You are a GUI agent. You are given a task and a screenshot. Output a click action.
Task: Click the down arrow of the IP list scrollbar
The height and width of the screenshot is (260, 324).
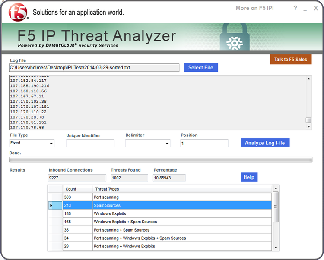pos(308,127)
